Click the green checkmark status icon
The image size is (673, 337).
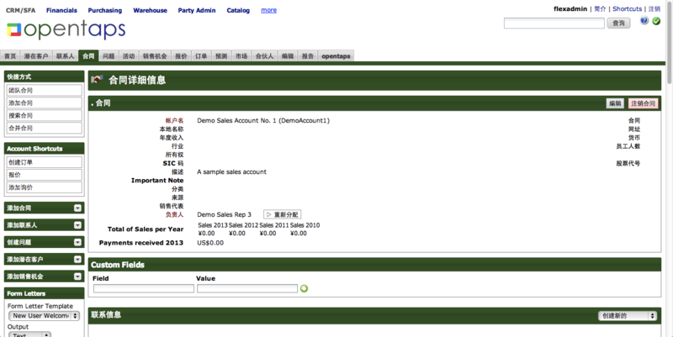tap(656, 21)
